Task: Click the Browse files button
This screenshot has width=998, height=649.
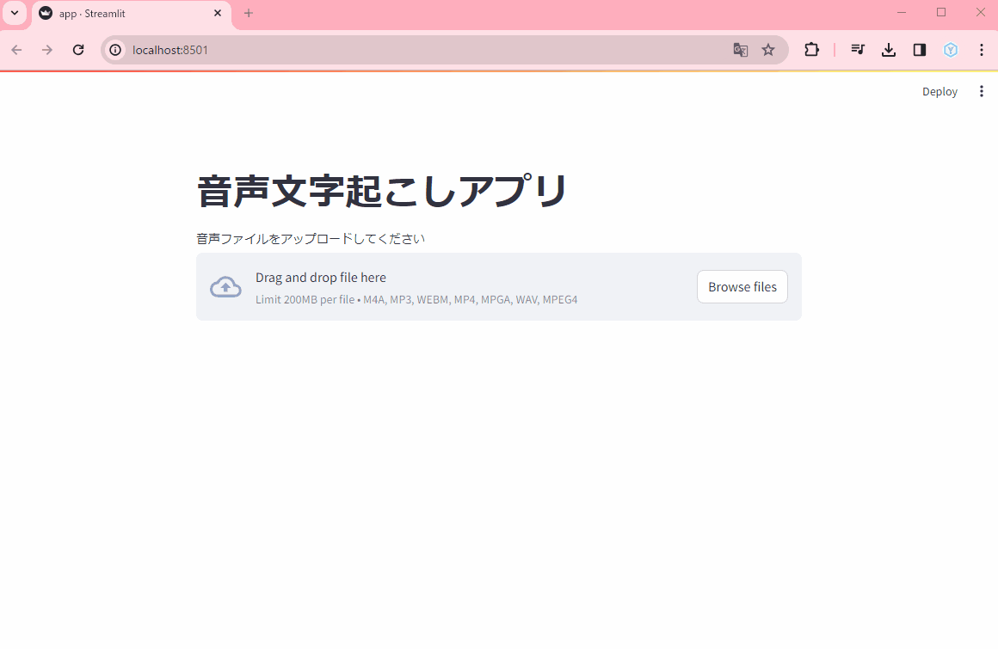Action: click(742, 286)
